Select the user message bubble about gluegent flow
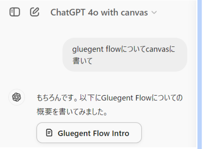This screenshot has width=203, height=149. [x=125, y=55]
